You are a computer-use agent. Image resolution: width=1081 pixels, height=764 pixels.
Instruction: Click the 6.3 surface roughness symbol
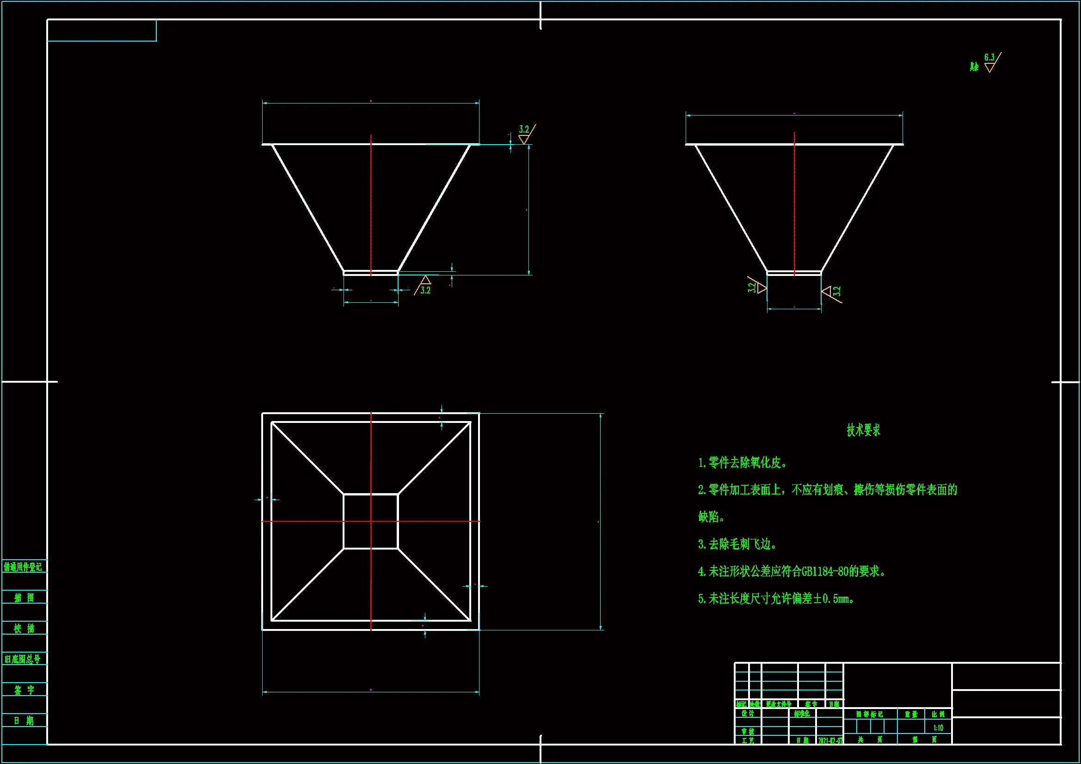tap(990, 62)
